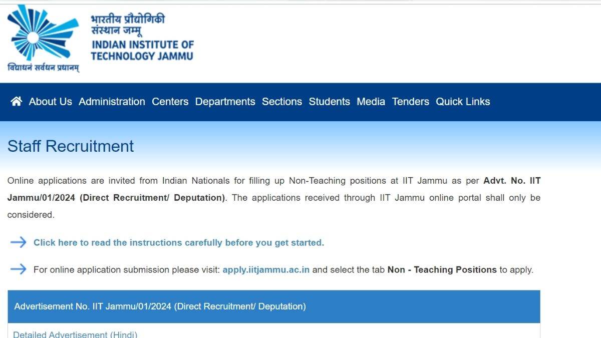This screenshot has height=338, width=601.
Task: Open the instructions link before getting started
Action: point(178,243)
